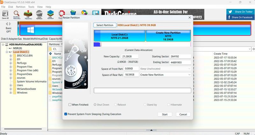The image size is (255, 135).
Task: Go to previous disk with left arrow
Action: pos(7,24)
